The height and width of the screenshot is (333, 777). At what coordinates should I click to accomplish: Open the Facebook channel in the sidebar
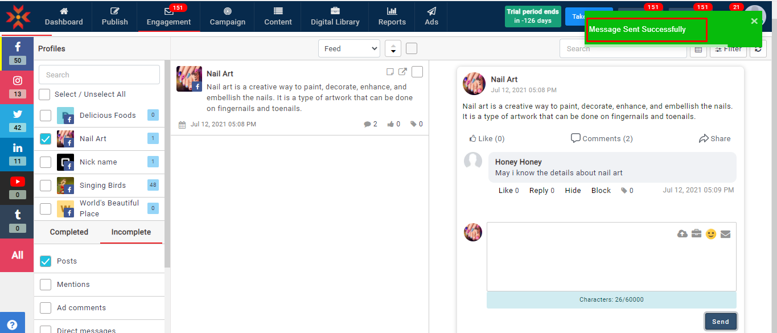coord(17,52)
